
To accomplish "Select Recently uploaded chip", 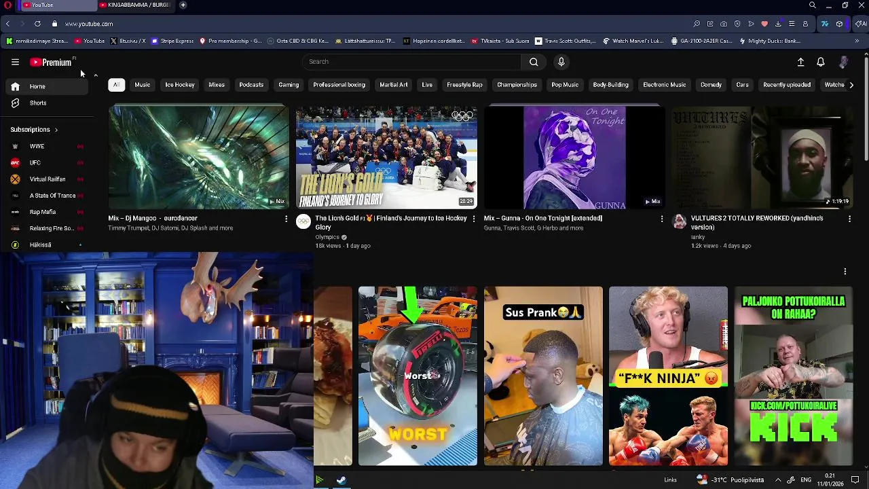I will point(787,85).
